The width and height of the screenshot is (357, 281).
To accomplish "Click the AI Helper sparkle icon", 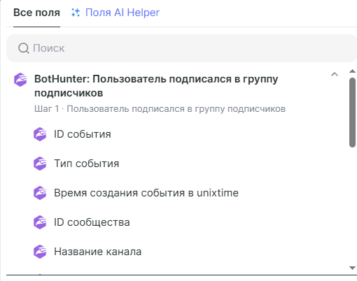I will [76, 13].
